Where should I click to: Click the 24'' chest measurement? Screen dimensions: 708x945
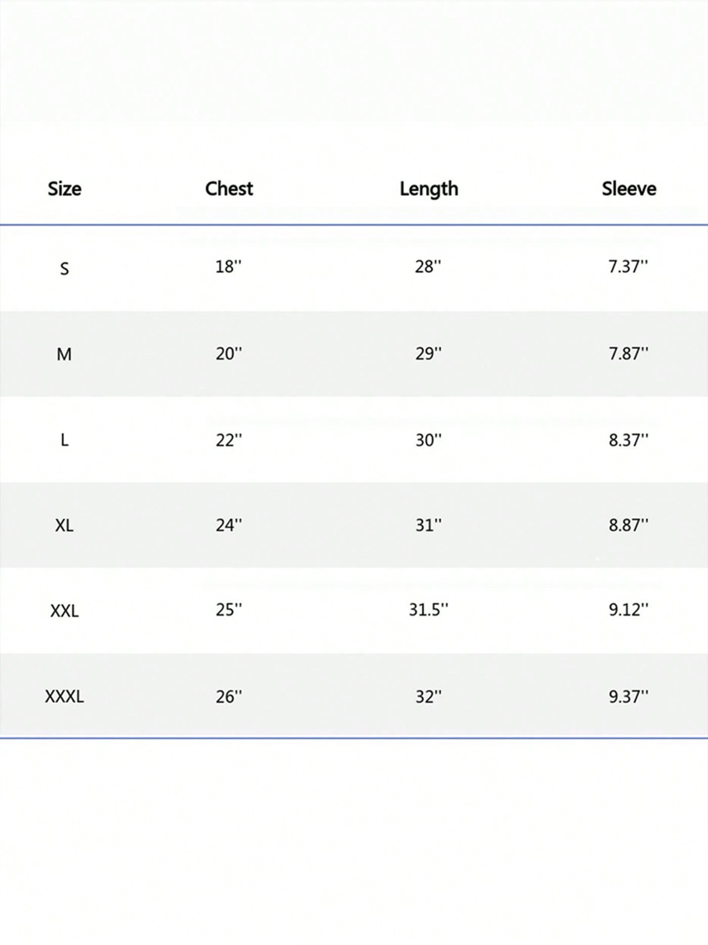coord(229,525)
